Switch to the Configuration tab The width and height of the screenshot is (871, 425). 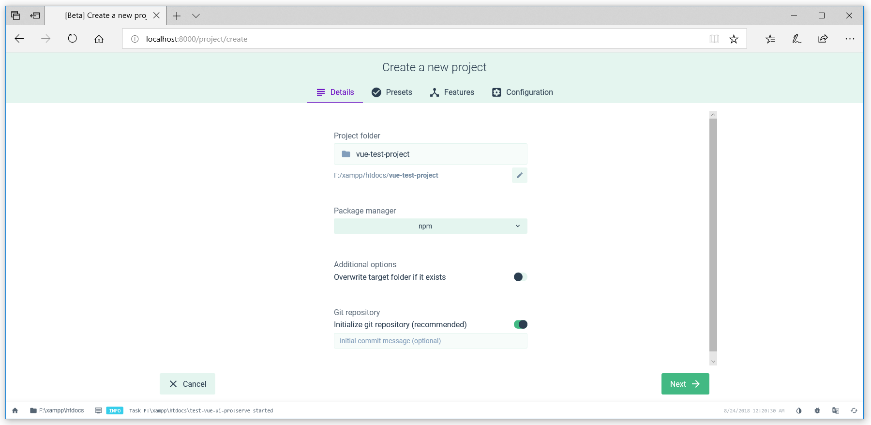click(x=522, y=92)
